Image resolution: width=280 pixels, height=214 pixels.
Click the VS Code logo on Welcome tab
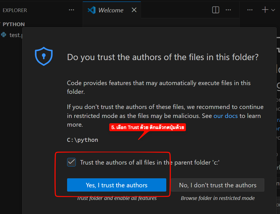(x=92, y=10)
